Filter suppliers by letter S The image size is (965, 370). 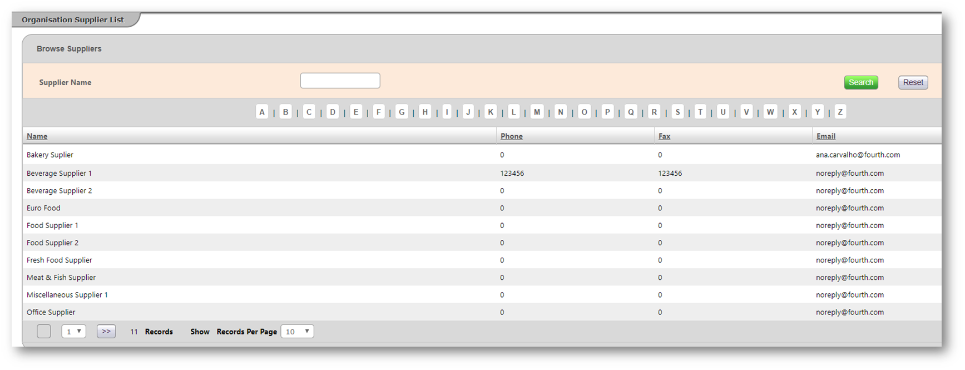point(677,112)
